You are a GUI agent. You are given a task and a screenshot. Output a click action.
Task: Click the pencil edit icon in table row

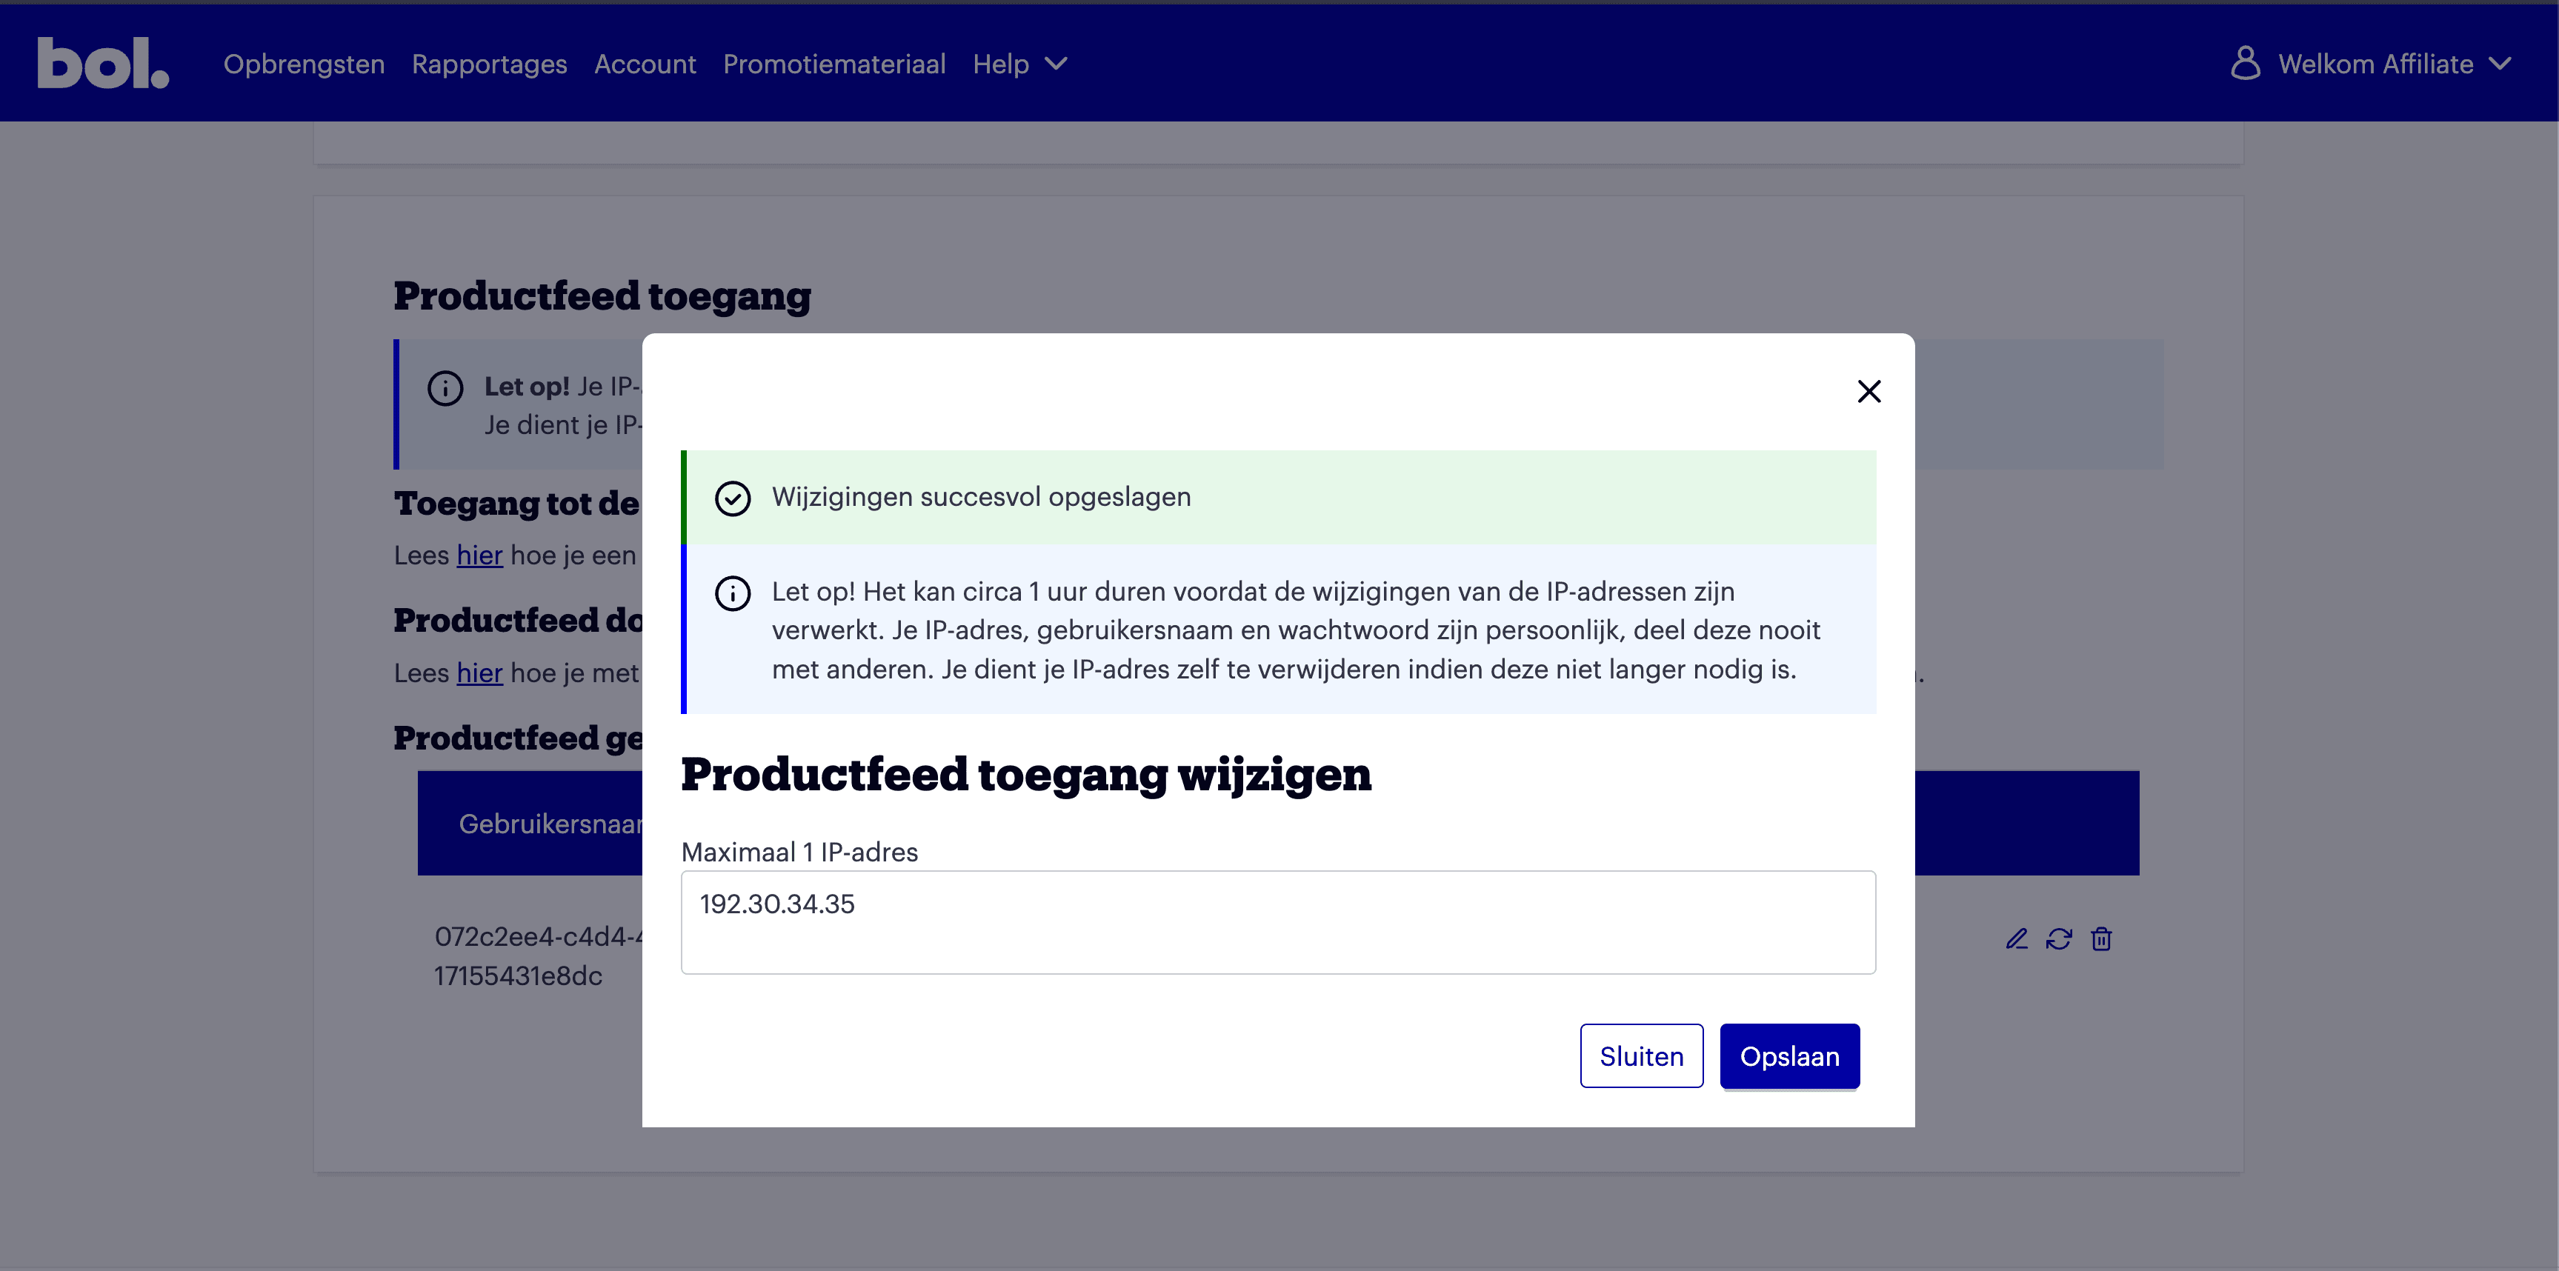[2016, 939]
